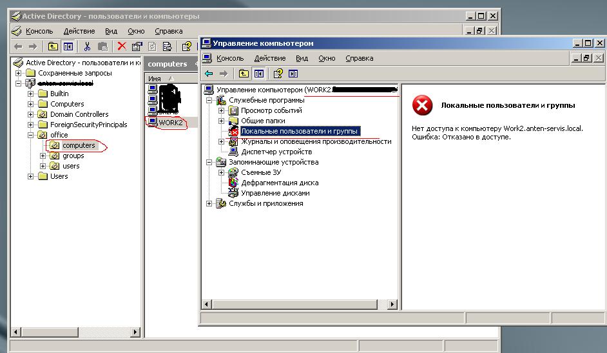
Task: Click Up one level icon in Управление компьютером toolbar
Action: tap(244, 74)
